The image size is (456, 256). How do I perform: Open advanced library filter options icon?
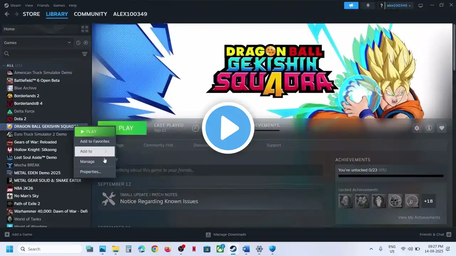(85, 54)
